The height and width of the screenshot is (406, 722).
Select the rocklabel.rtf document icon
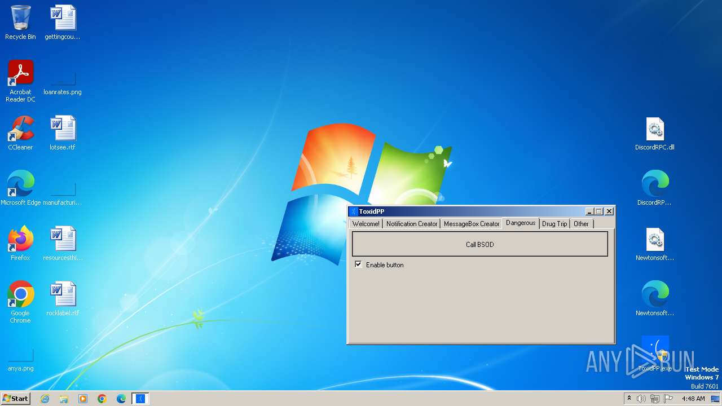(63, 299)
